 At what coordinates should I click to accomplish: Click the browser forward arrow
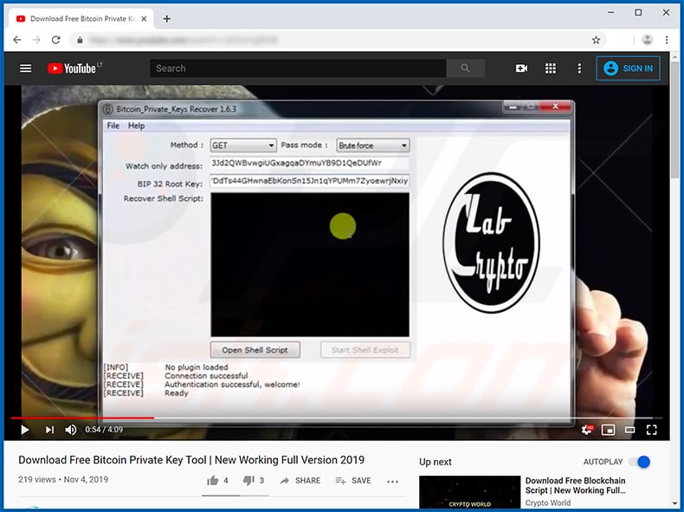click(36, 40)
